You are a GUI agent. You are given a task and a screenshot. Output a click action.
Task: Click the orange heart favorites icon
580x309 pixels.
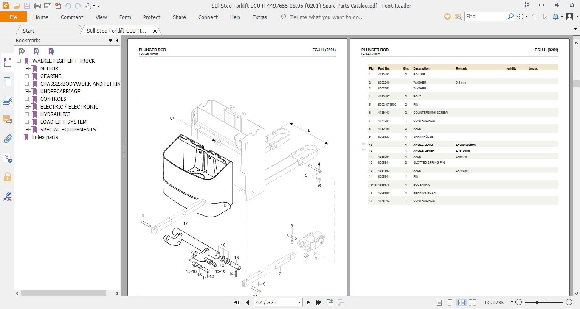[x=447, y=17]
